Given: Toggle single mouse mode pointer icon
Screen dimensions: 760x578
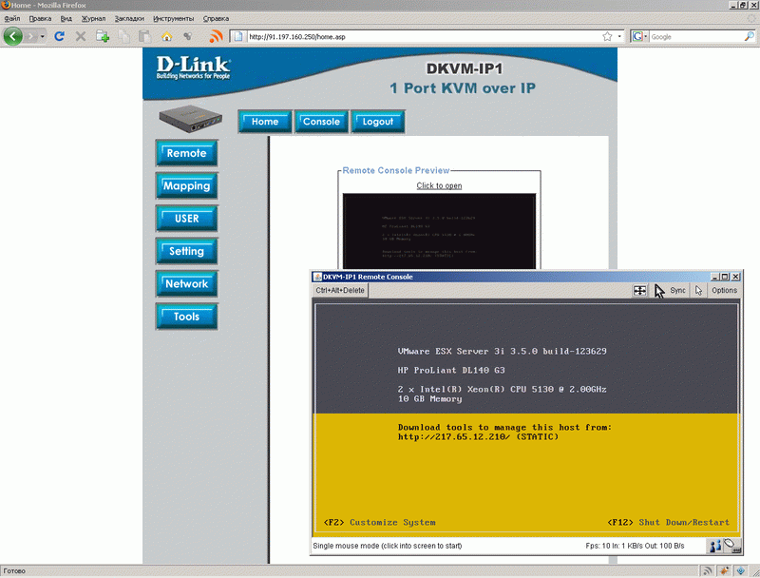Looking at the screenshot, I should [x=698, y=291].
